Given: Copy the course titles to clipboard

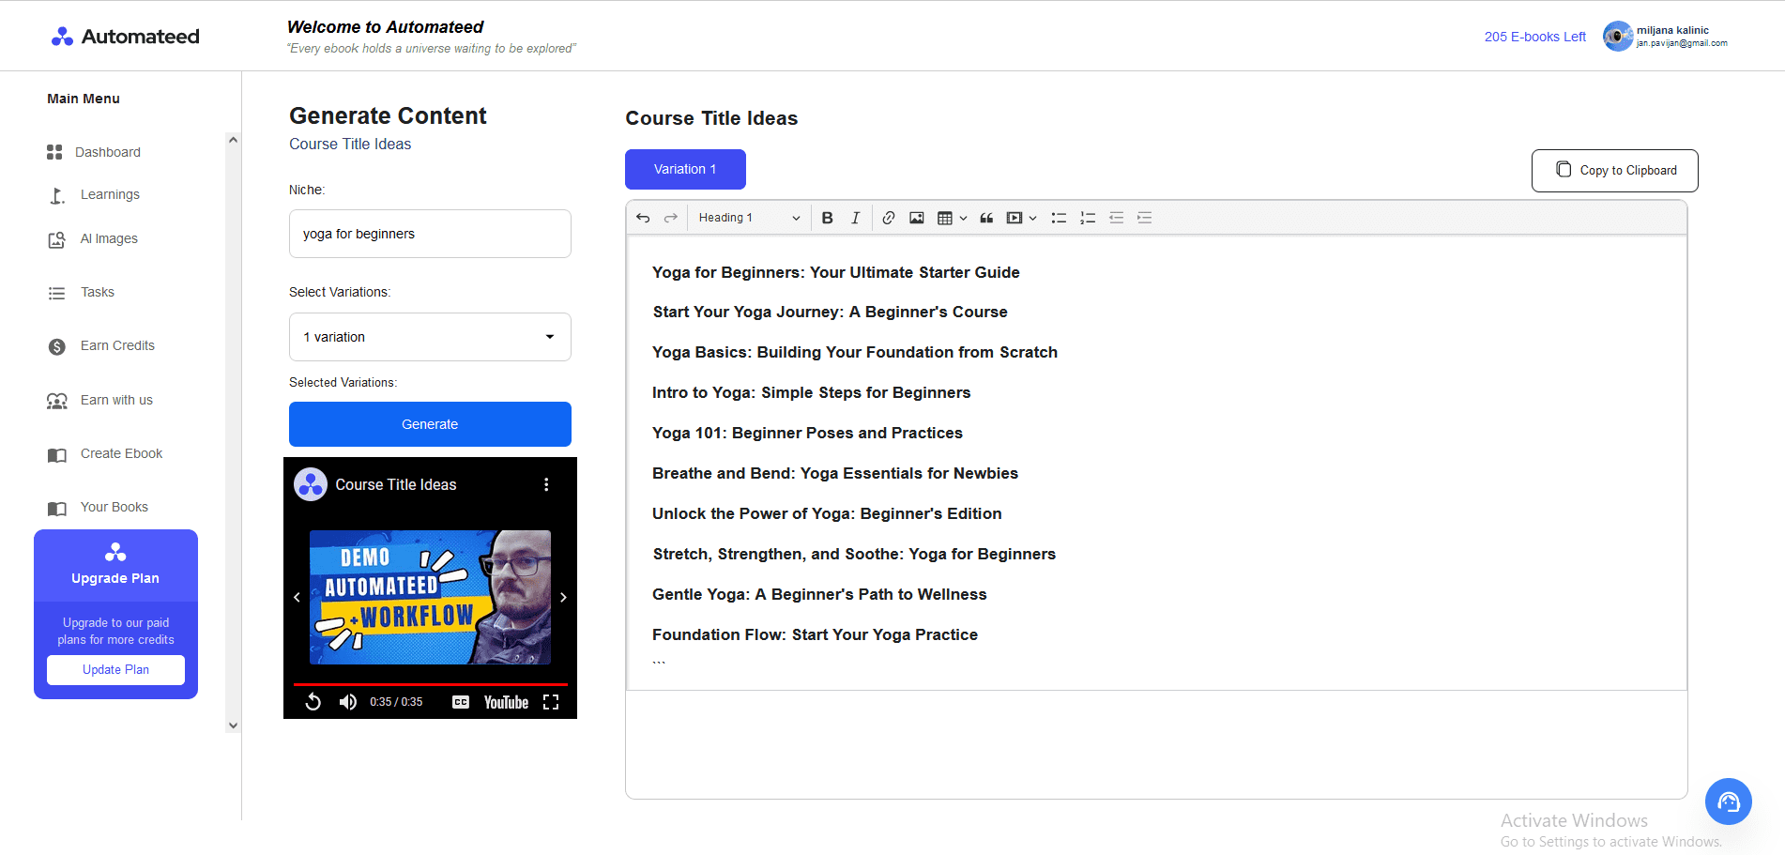Looking at the screenshot, I should (1613, 170).
